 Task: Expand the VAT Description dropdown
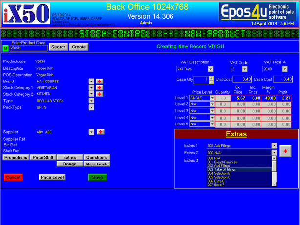tap(211, 69)
